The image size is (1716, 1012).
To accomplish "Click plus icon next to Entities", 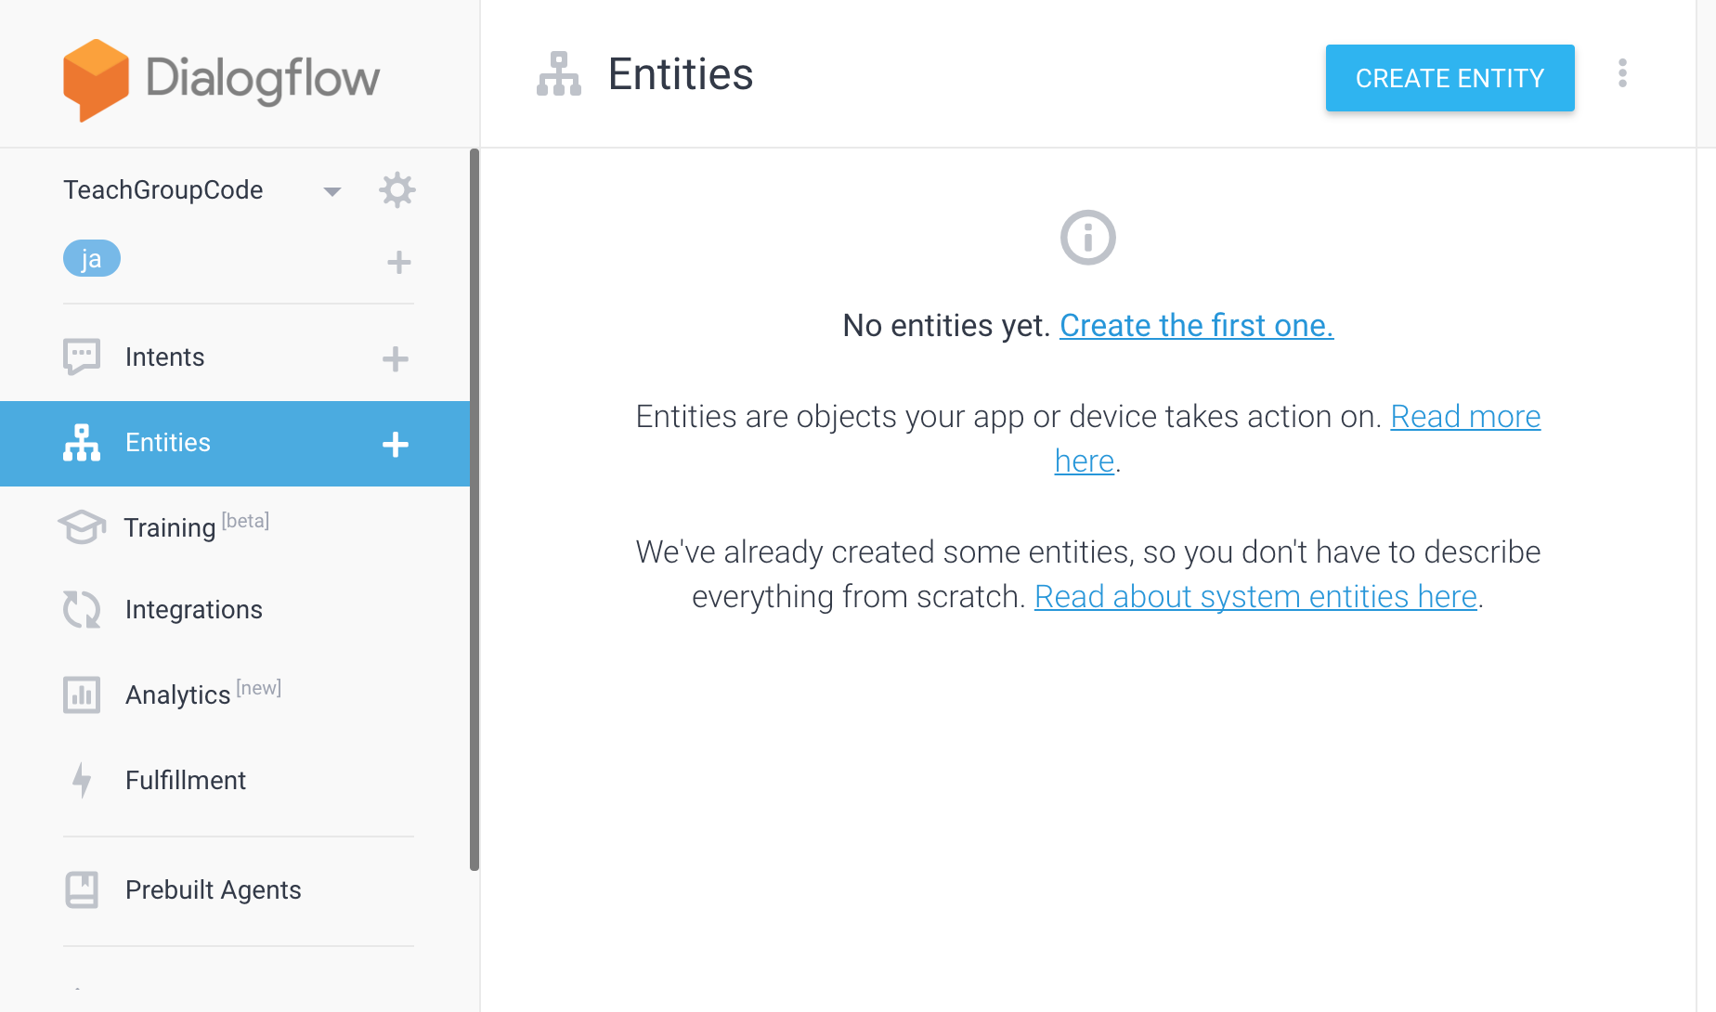I will point(396,445).
